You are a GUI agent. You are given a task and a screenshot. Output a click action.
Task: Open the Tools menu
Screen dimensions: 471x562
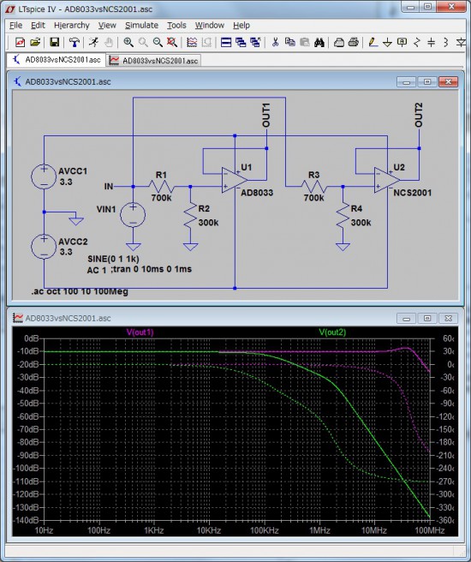point(176,26)
